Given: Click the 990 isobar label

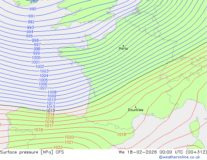Looking at the screenshot, I should (33, 9).
